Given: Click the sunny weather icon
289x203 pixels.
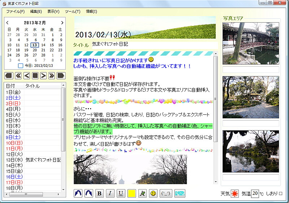Looking at the screenshot, I should point(234,193).
